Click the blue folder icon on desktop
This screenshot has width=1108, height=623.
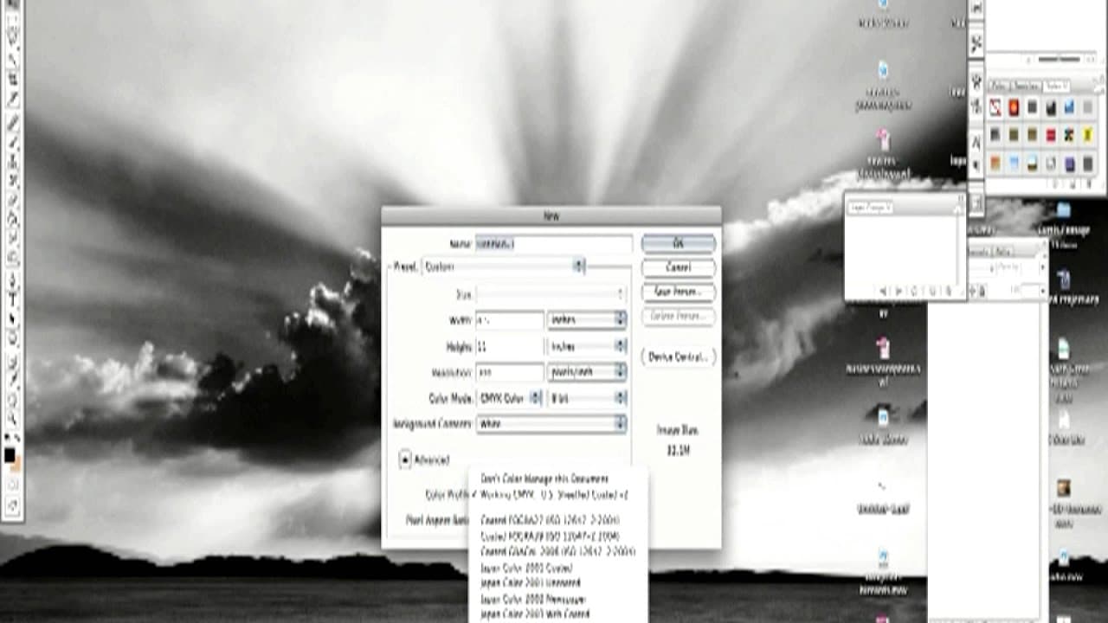click(x=1063, y=210)
